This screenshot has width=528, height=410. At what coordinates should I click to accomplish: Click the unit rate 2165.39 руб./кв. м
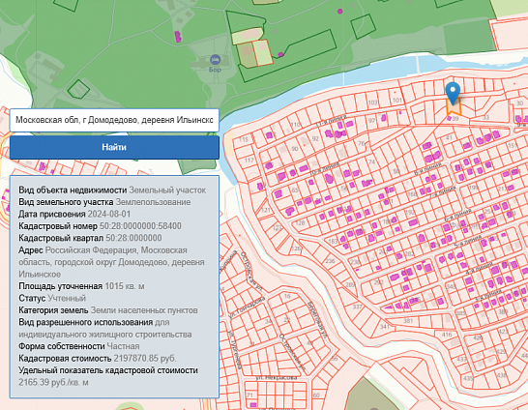53,382
